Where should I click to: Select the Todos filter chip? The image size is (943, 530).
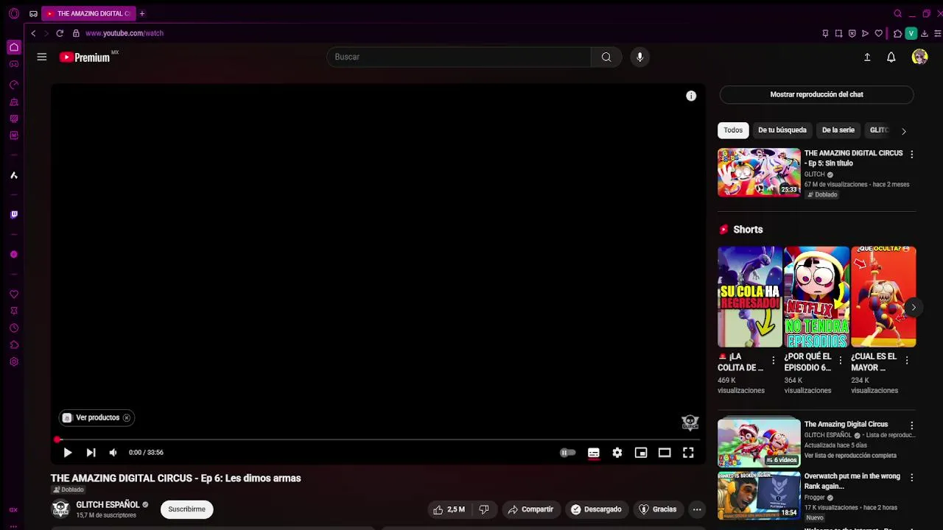(x=733, y=130)
